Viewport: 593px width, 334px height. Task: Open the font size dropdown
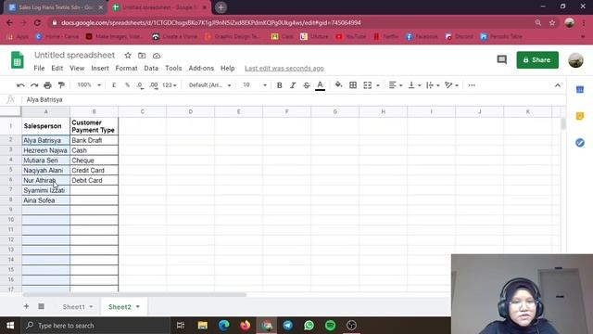(x=255, y=85)
